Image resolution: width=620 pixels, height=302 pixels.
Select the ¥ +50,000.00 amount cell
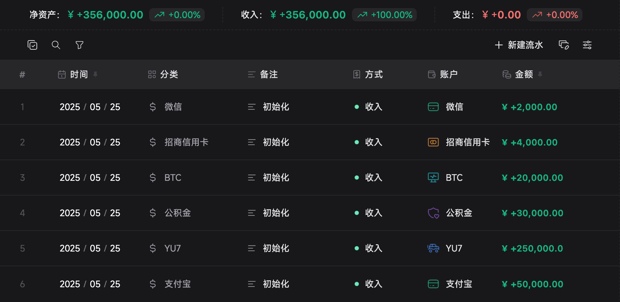[x=532, y=284]
